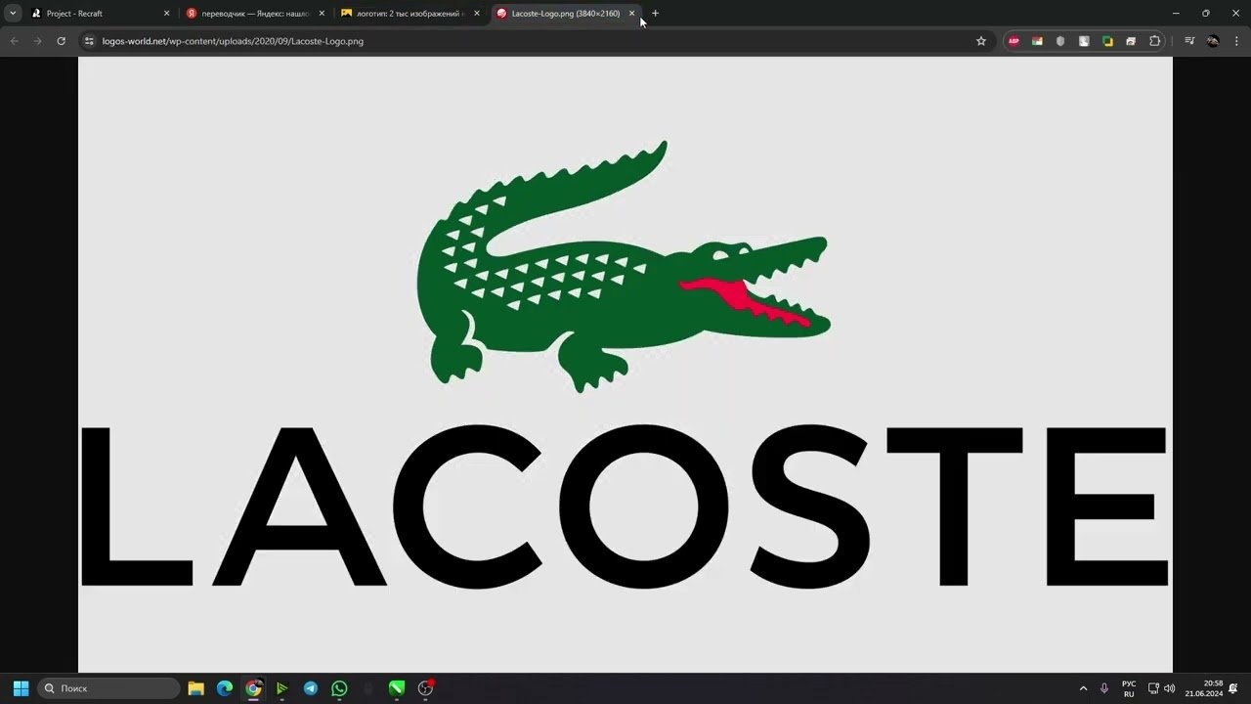Select Google Chrome in taskbar
This screenshot has width=1251, height=704.
[253, 688]
